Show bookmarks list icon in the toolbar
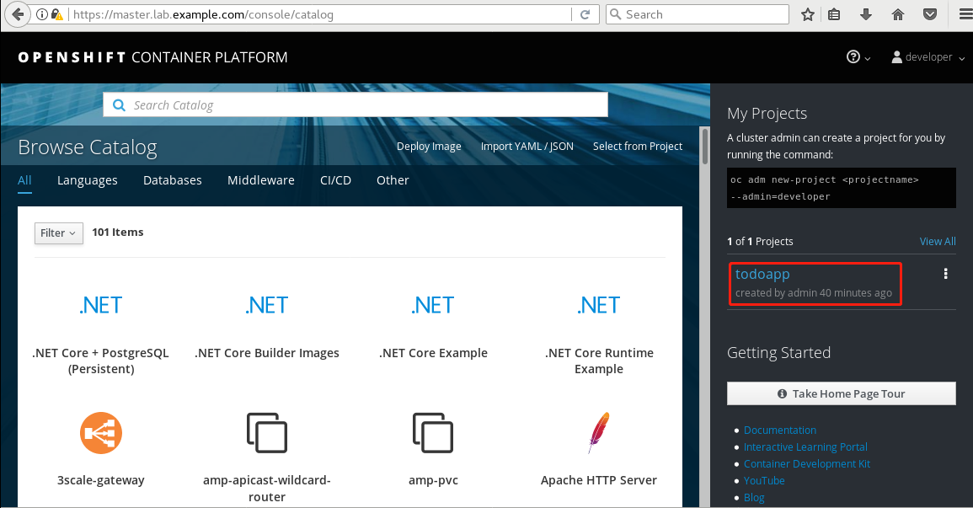 click(835, 14)
